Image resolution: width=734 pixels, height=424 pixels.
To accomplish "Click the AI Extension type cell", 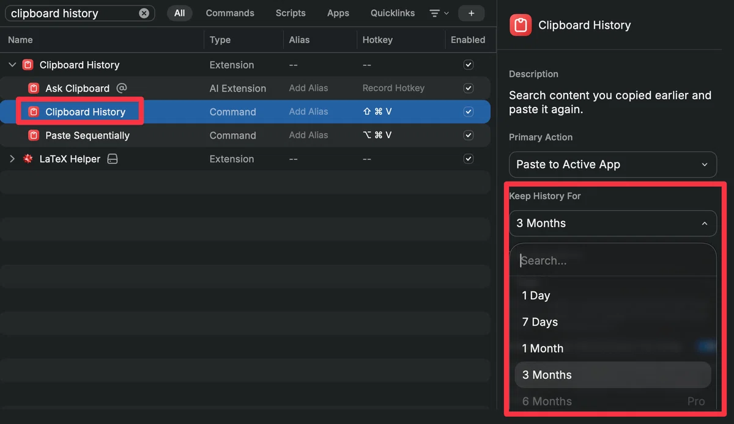I will click(x=238, y=89).
